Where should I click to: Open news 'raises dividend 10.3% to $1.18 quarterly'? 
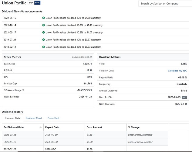(x=74, y=25)
